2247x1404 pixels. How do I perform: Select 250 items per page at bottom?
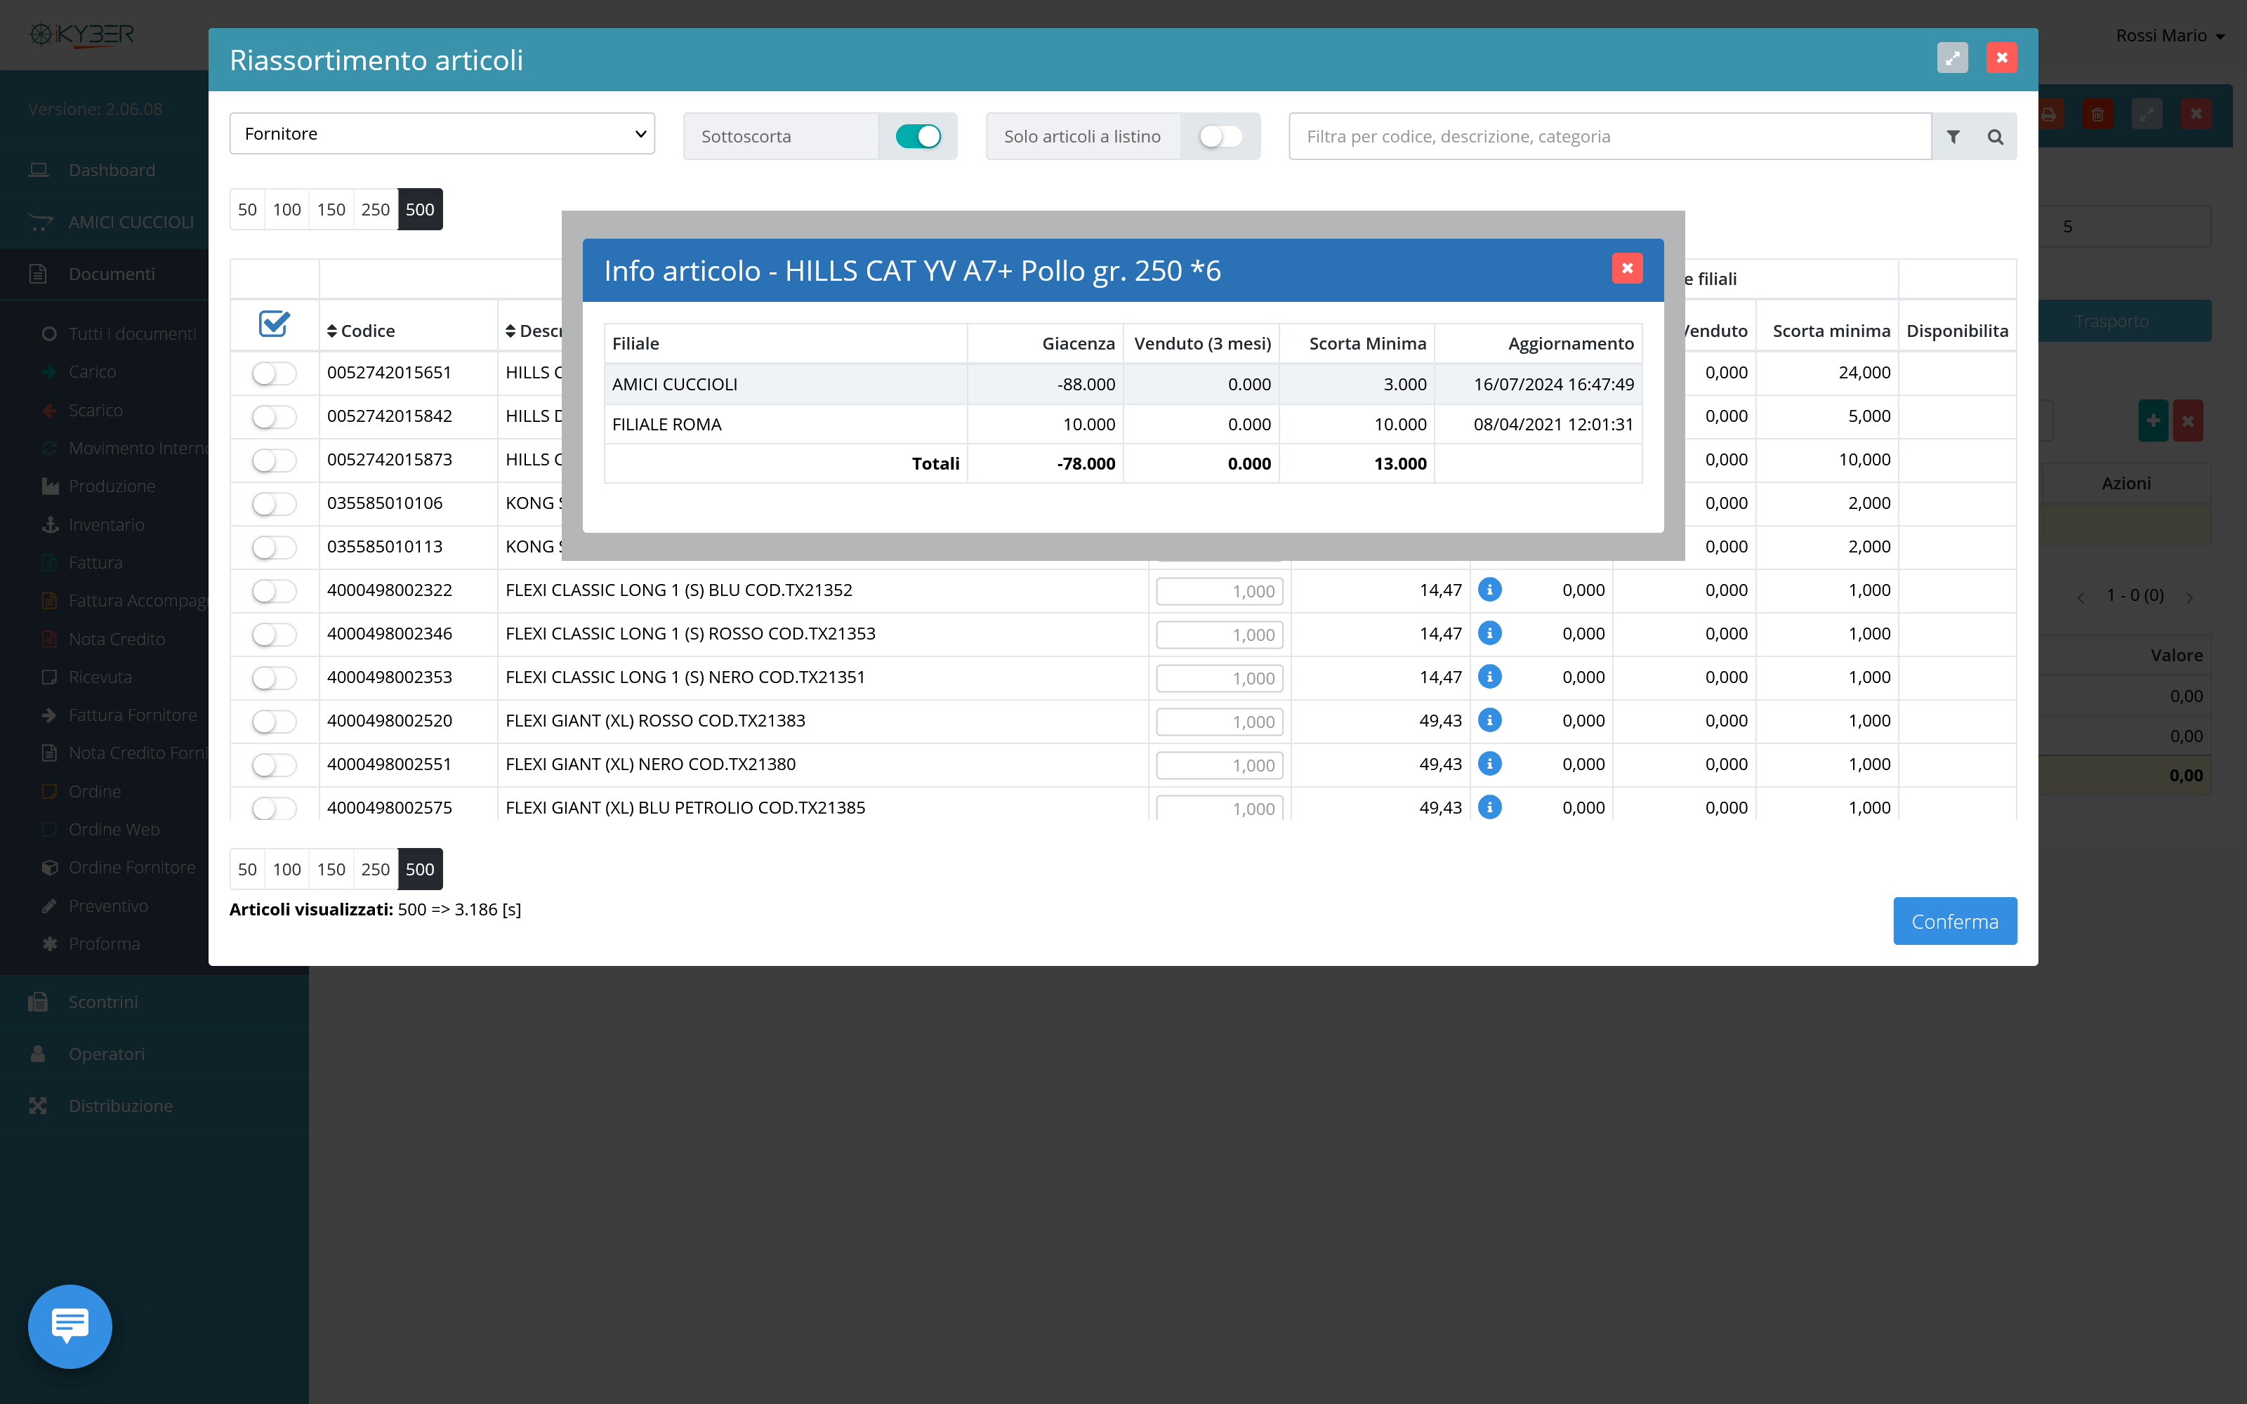pos(375,869)
